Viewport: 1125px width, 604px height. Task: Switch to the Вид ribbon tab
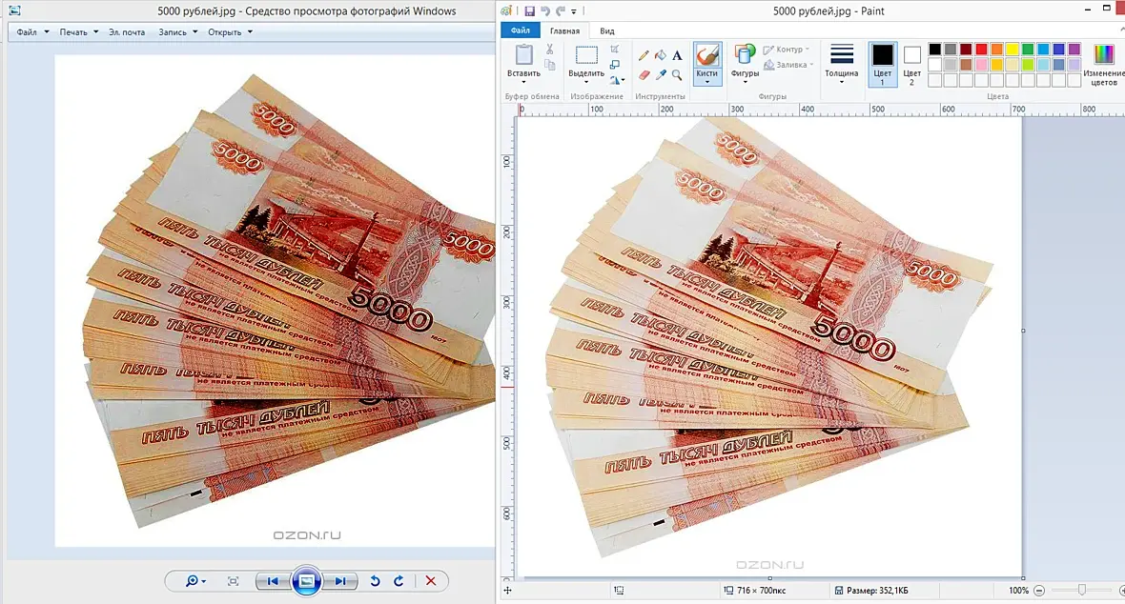click(607, 30)
